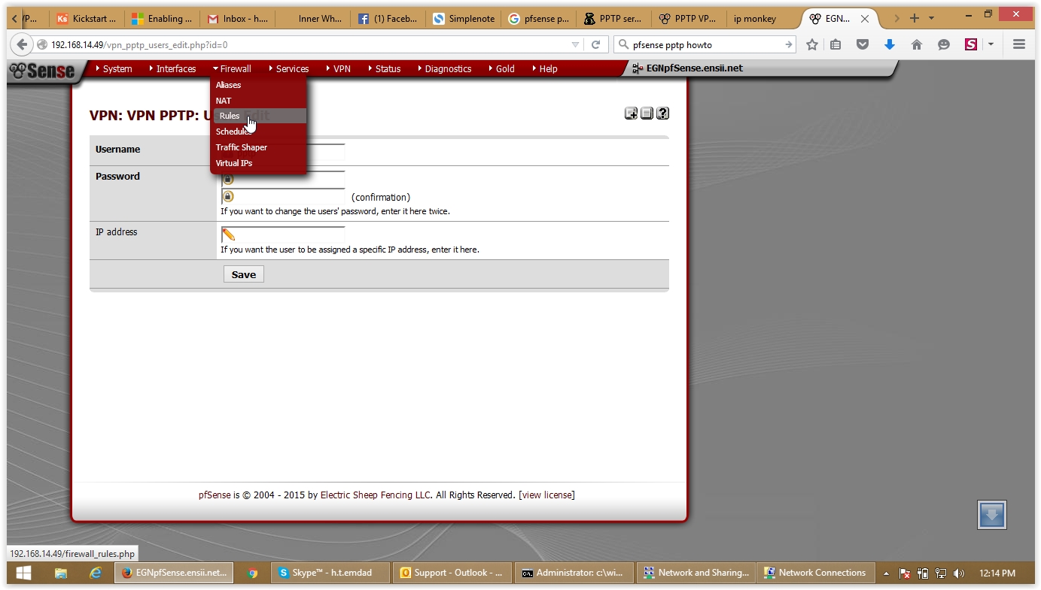The width and height of the screenshot is (1041, 590).
Task: Go back using the browser back arrow
Action: pyautogui.click(x=22, y=44)
